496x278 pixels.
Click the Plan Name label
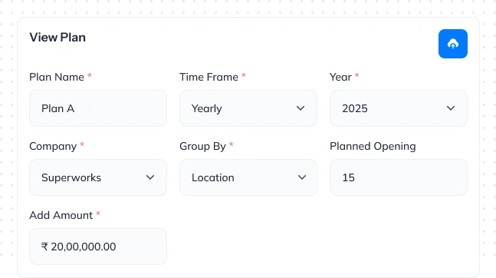[x=57, y=77]
